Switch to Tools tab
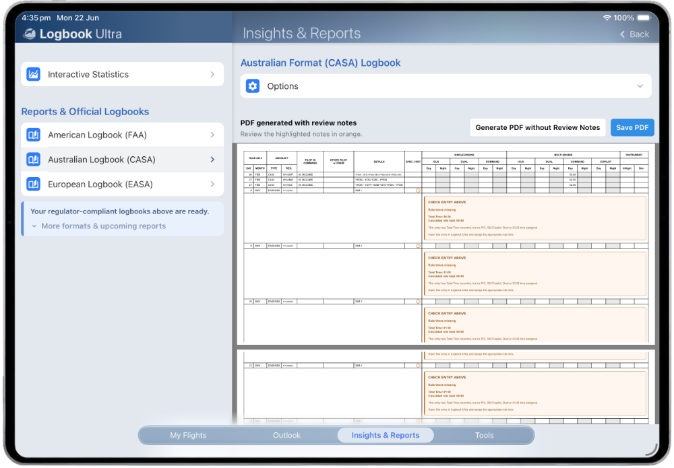The height and width of the screenshot is (468, 674). 485,436
